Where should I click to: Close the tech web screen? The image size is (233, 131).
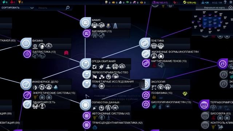230,8
